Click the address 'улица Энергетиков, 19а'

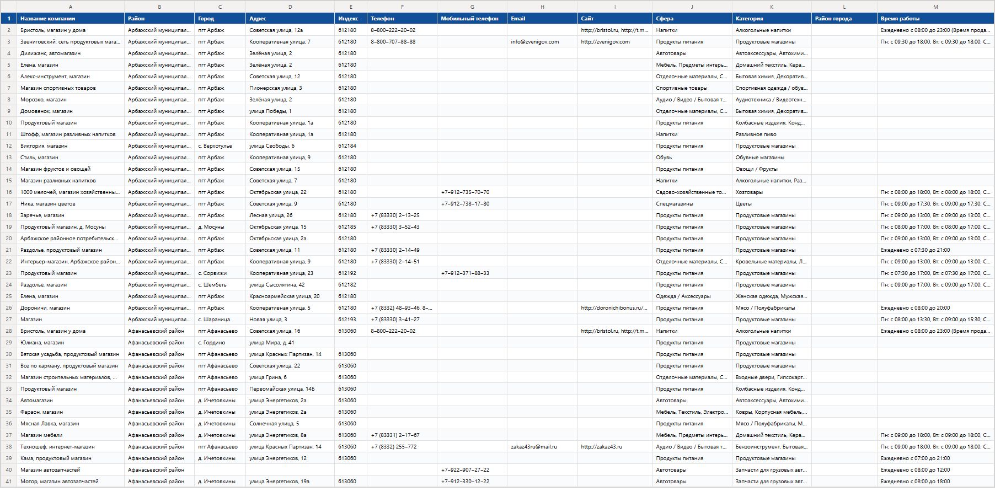click(x=290, y=482)
